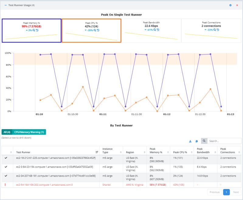Viewport: 243px width, 200px height.
Task: Focus the Search input field
Action: point(224,141)
